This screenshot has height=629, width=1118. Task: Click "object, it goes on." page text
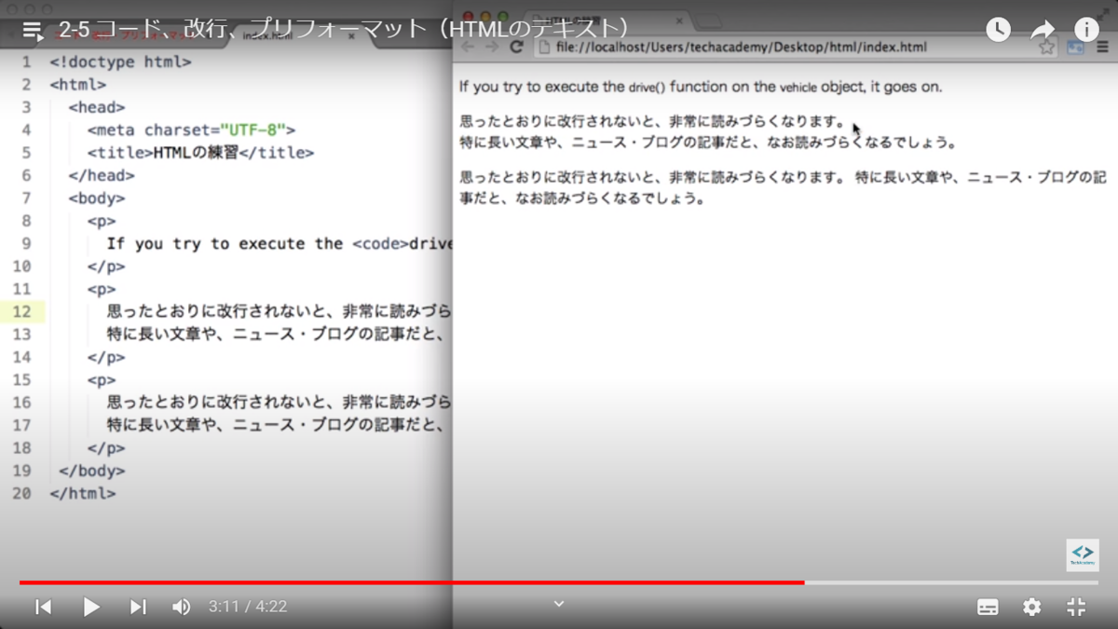tap(881, 87)
